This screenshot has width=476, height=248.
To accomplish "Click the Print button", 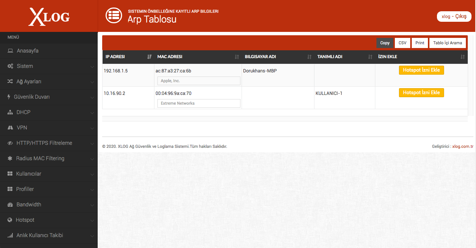I will pos(420,43).
